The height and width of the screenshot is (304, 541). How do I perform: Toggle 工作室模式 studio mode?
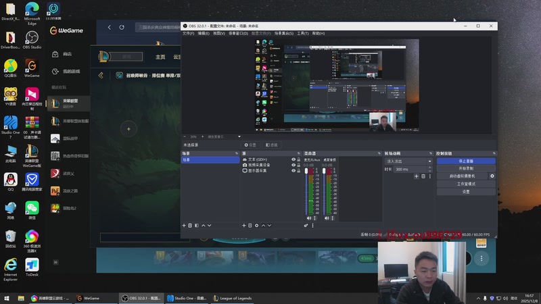[x=466, y=184]
